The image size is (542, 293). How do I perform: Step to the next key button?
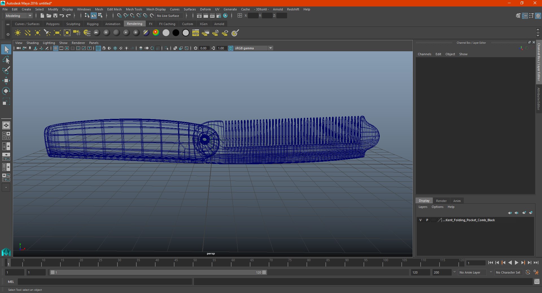523,263
